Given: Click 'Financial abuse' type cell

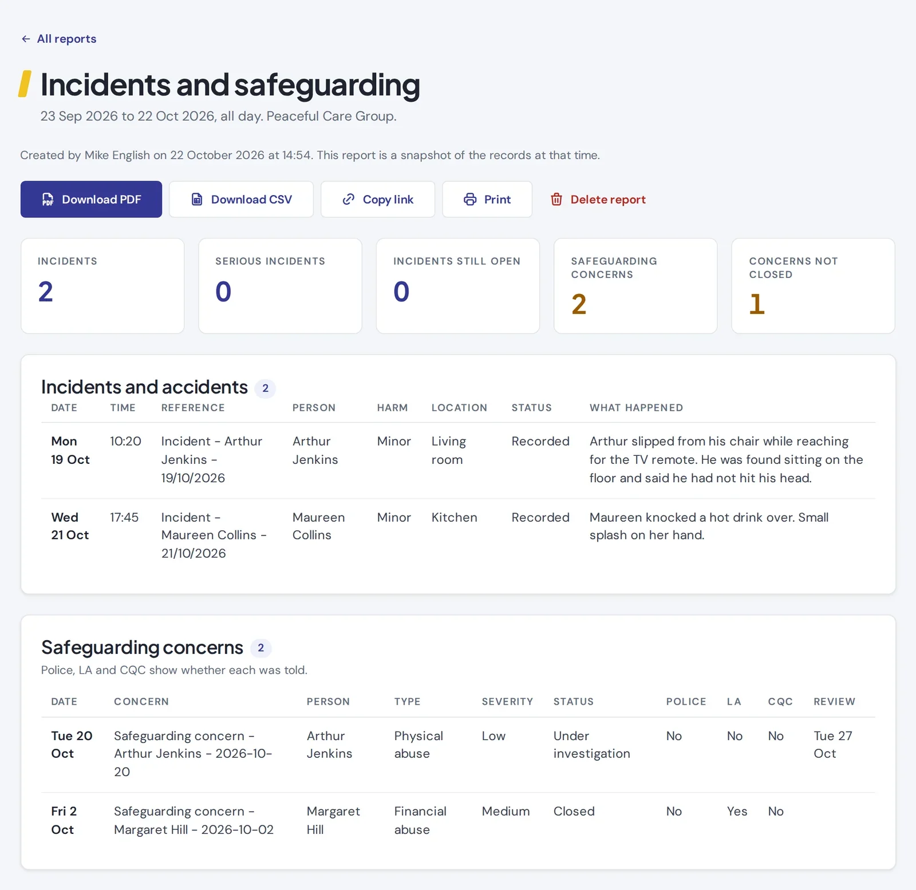Looking at the screenshot, I should coord(420,821).
